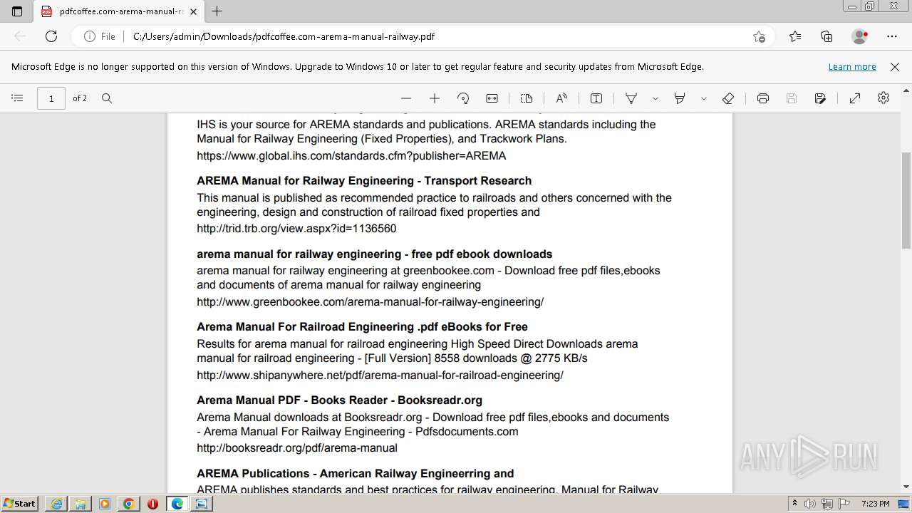912x513 pixels.
Task: Toggle fit to width view
Action: pos(492,98)
